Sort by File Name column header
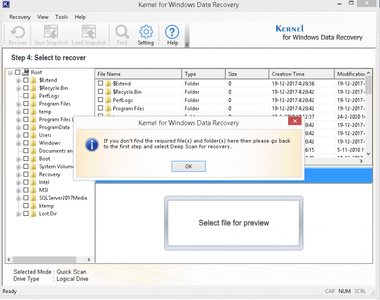 pos(139,74)
